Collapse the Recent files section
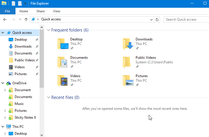The height and width of the screenshot is (137, 209). [48, 97]
